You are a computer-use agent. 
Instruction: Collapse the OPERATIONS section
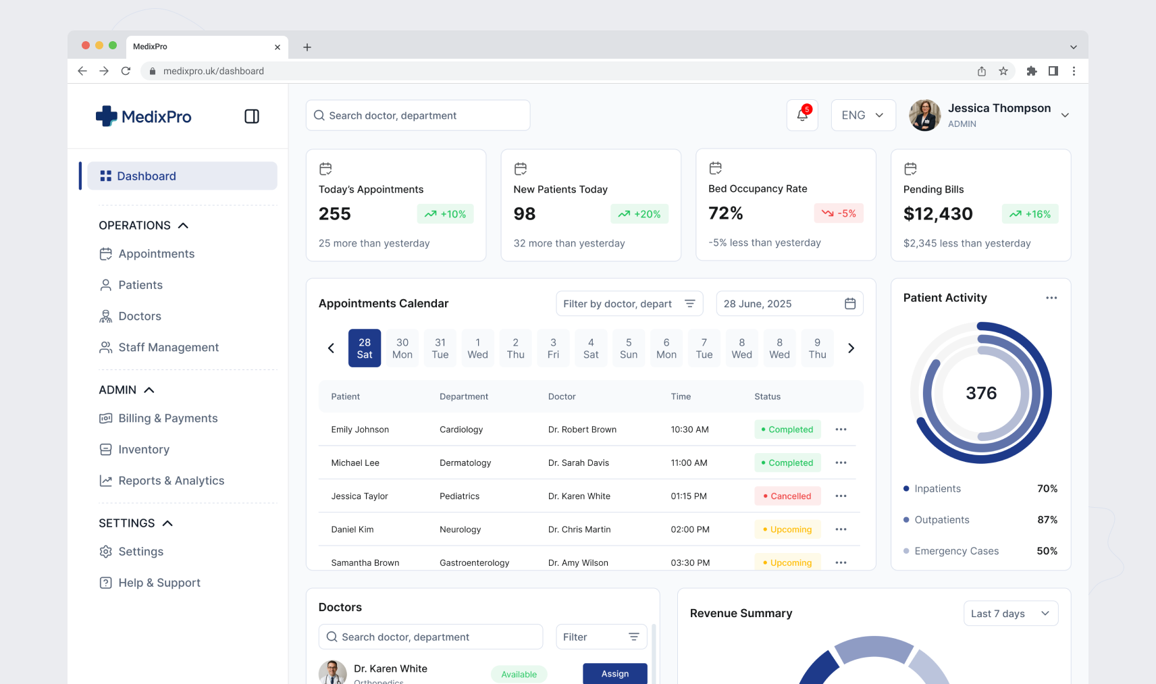(x=182, y=225)
